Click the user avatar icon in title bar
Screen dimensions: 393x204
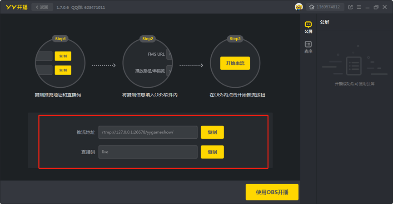pos(299,7)
